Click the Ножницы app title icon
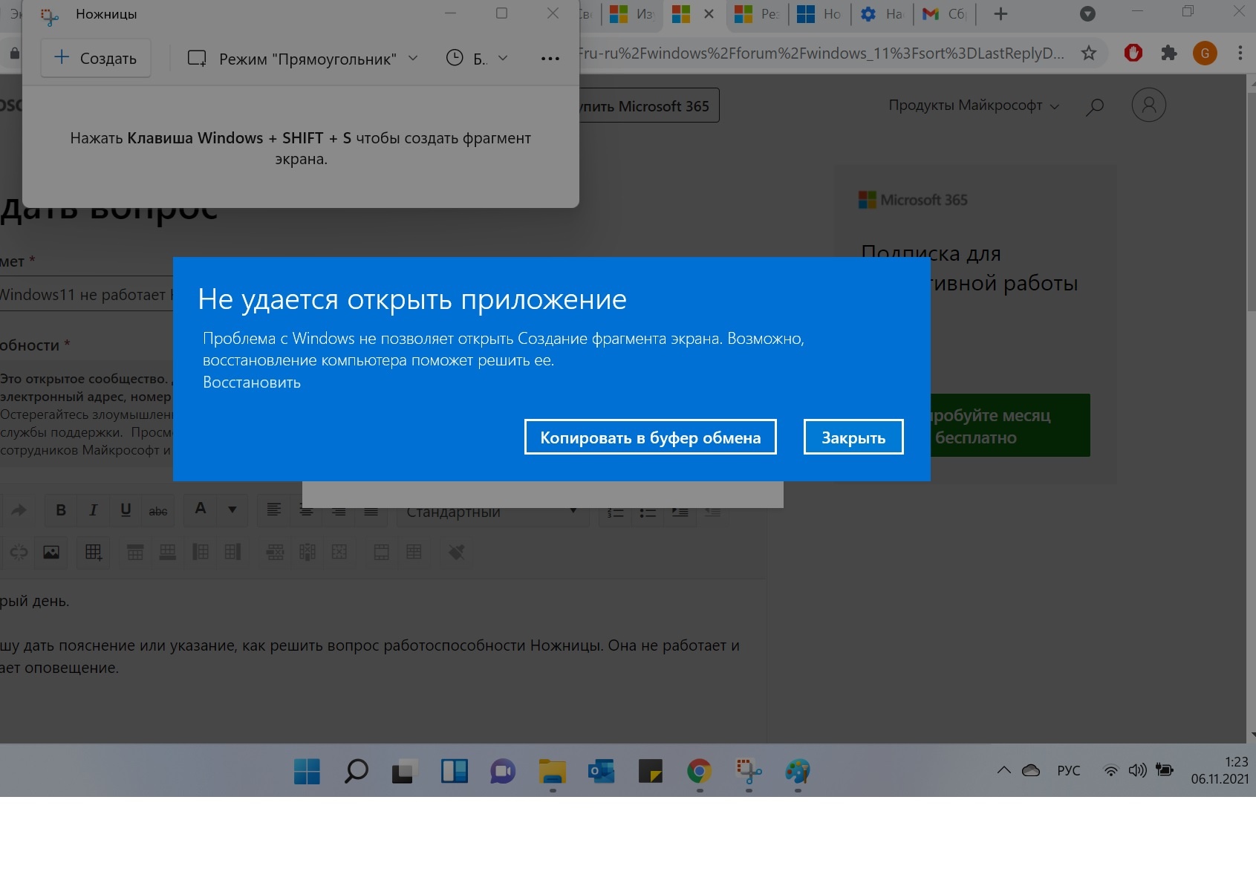The width and height of the screenshot is (1256, 869). pos(49,16)
